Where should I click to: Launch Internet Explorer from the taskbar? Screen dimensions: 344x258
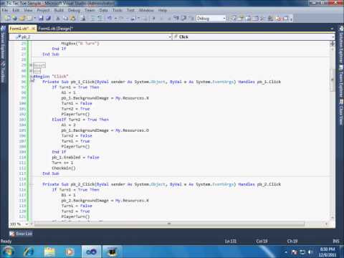coord(29,252)
